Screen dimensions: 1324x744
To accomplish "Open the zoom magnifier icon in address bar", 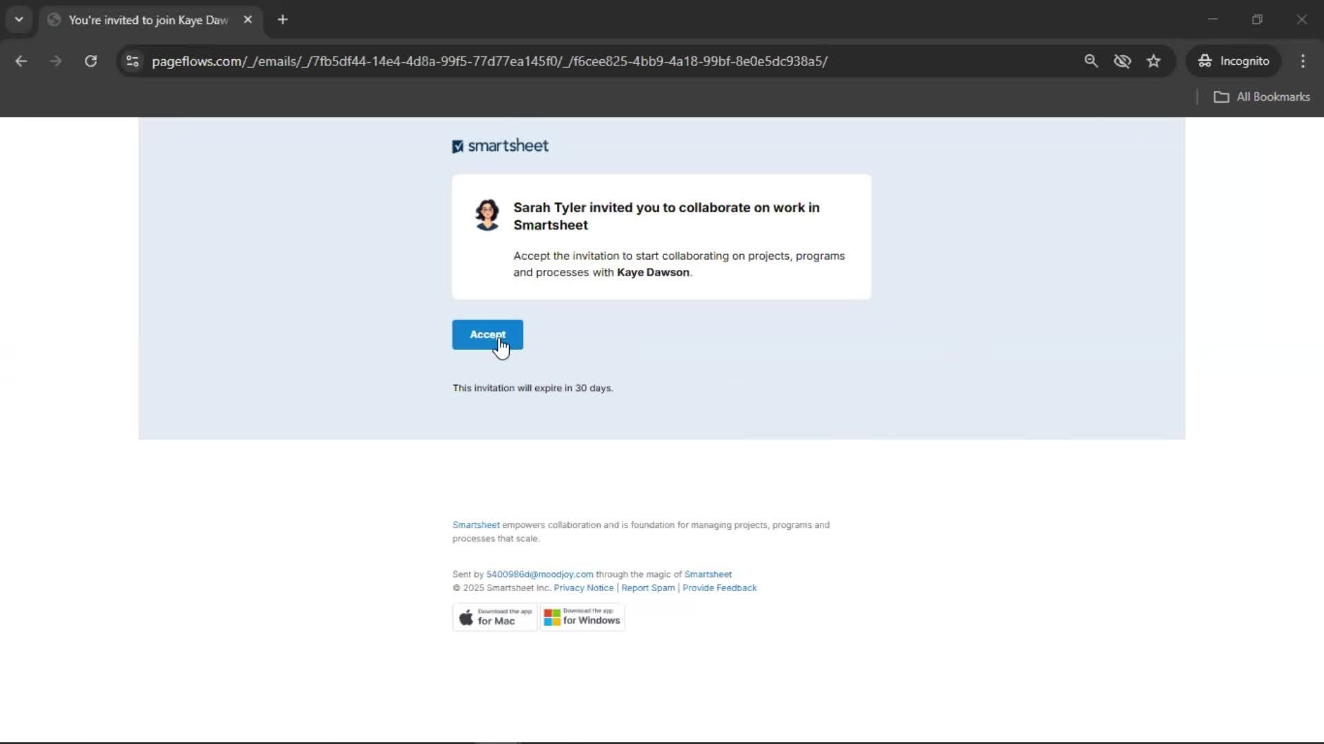I will pyautogui.click(x=1091, y=61).
